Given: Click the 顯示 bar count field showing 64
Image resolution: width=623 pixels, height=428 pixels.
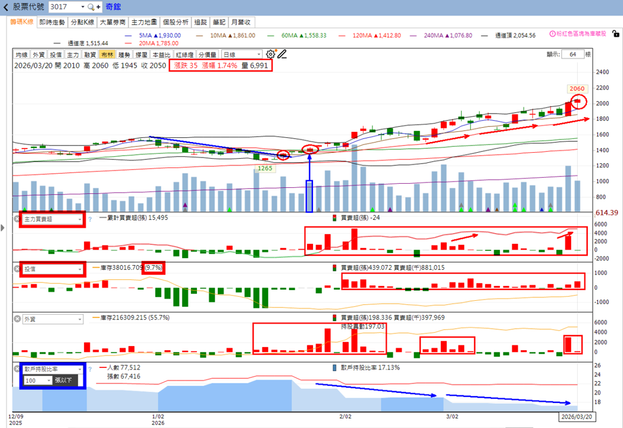Looking at the screenshot, I should (x=572, y=55).
